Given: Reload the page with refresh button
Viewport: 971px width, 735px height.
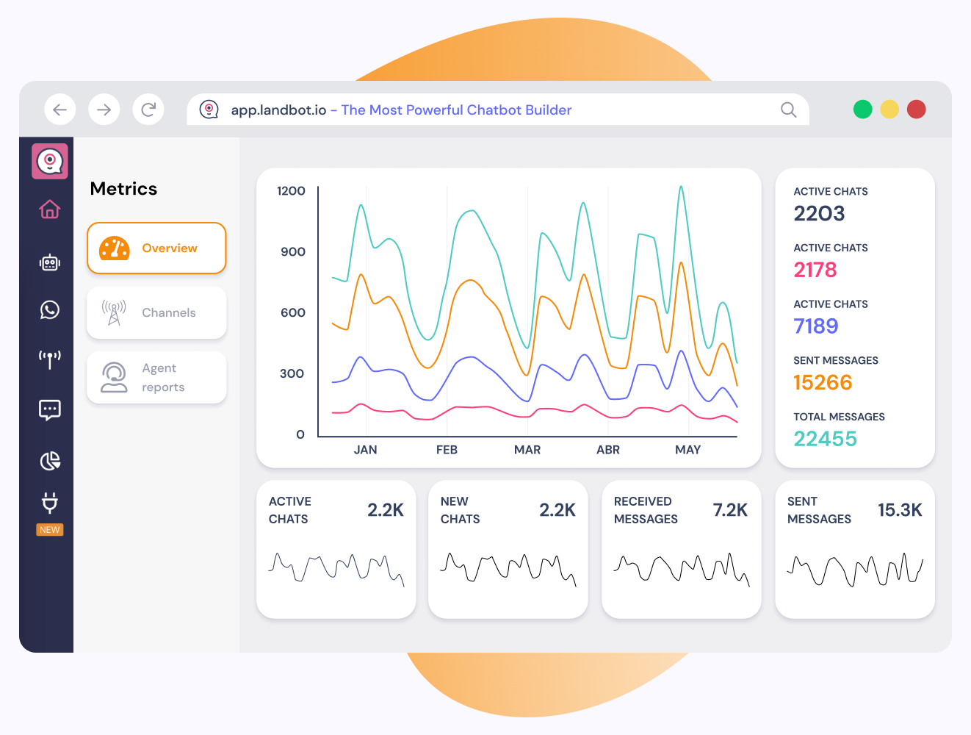Looking at the screenshot, I should [148, 110].
